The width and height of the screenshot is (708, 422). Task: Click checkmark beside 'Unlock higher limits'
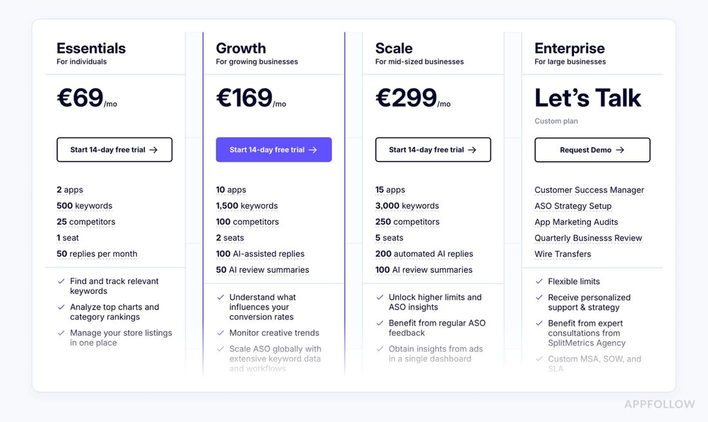[380, 297]
